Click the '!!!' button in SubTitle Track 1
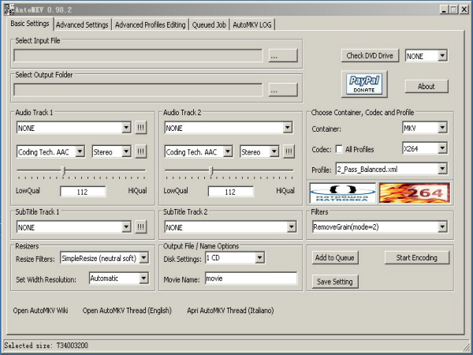Image resolution: width=473 pixels, height=355 pixels. point(140,227)
